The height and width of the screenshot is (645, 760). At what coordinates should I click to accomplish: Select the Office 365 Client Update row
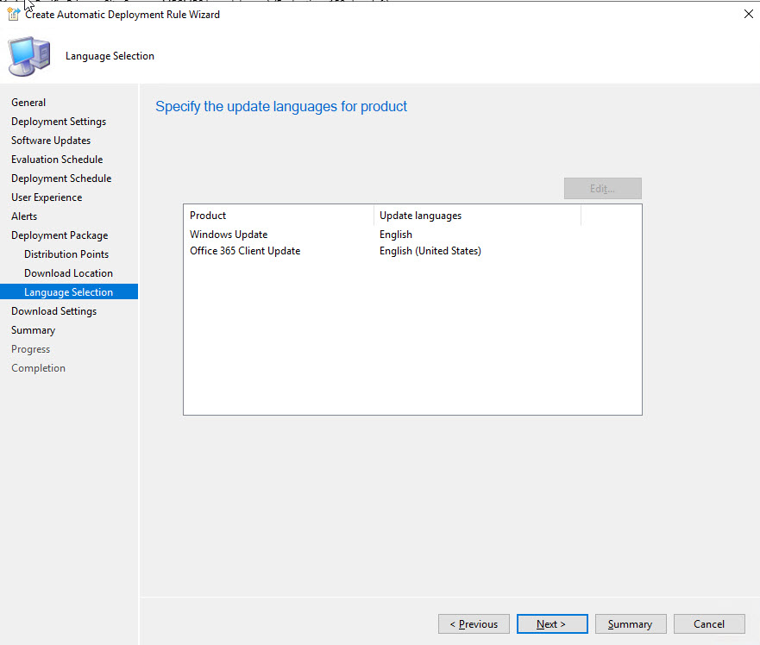[x=245, y=251]
